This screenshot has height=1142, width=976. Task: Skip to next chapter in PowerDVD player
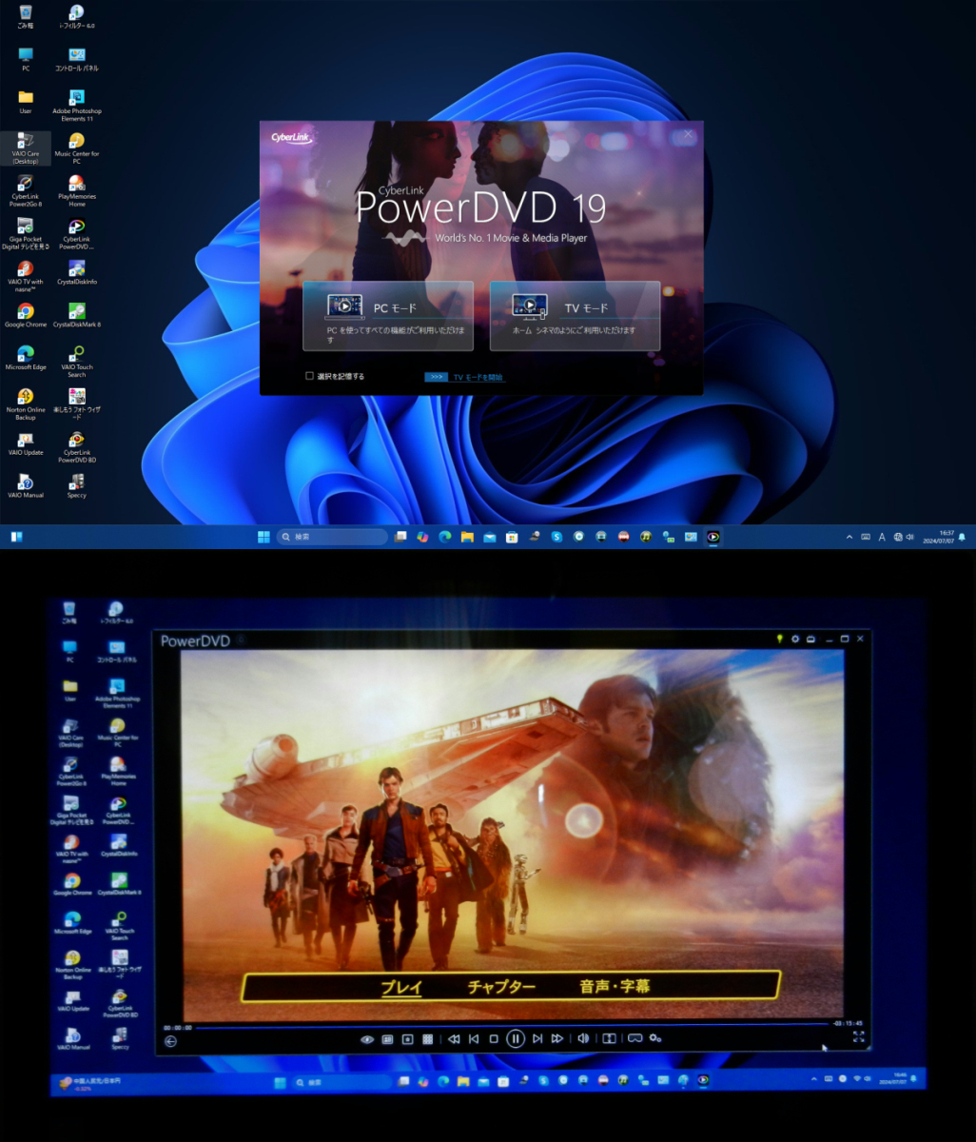tap(537, 1038)
